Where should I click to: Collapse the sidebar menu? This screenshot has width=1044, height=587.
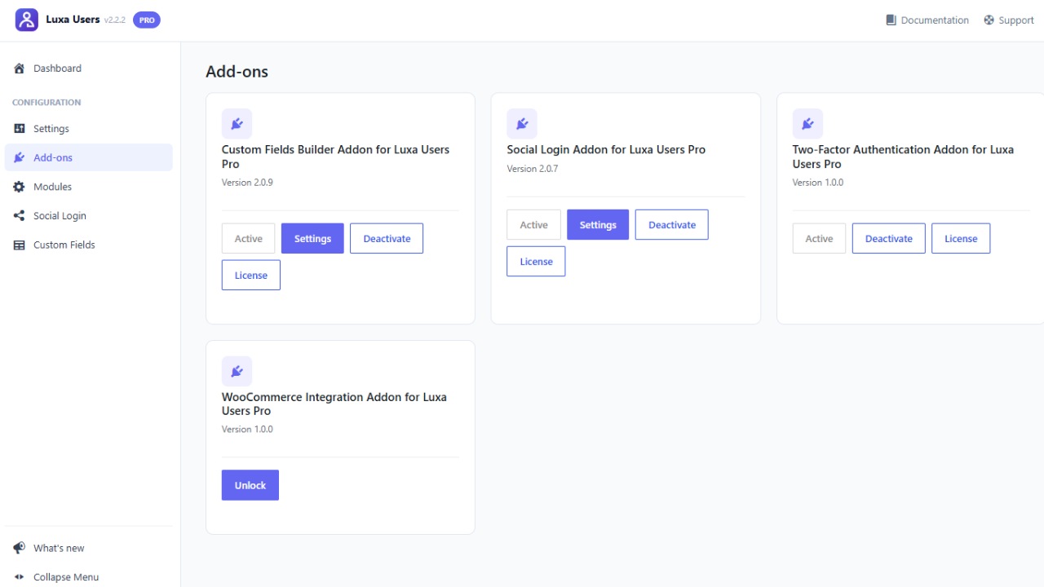[89, 577]
